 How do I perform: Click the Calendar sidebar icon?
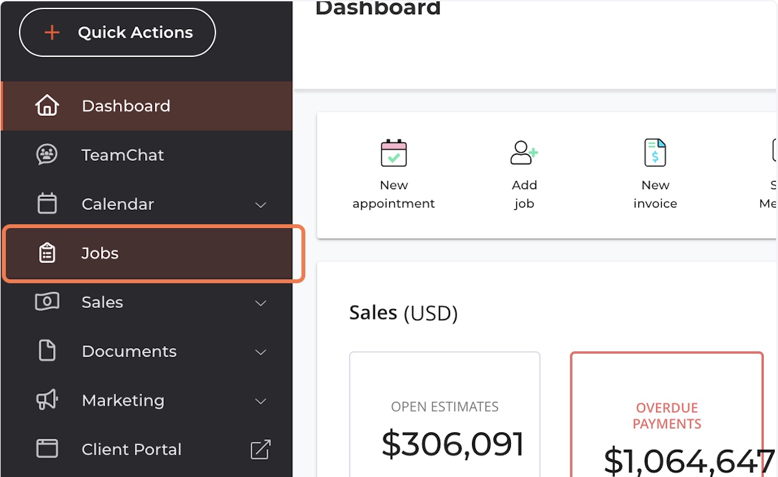(x=47, y=204)
